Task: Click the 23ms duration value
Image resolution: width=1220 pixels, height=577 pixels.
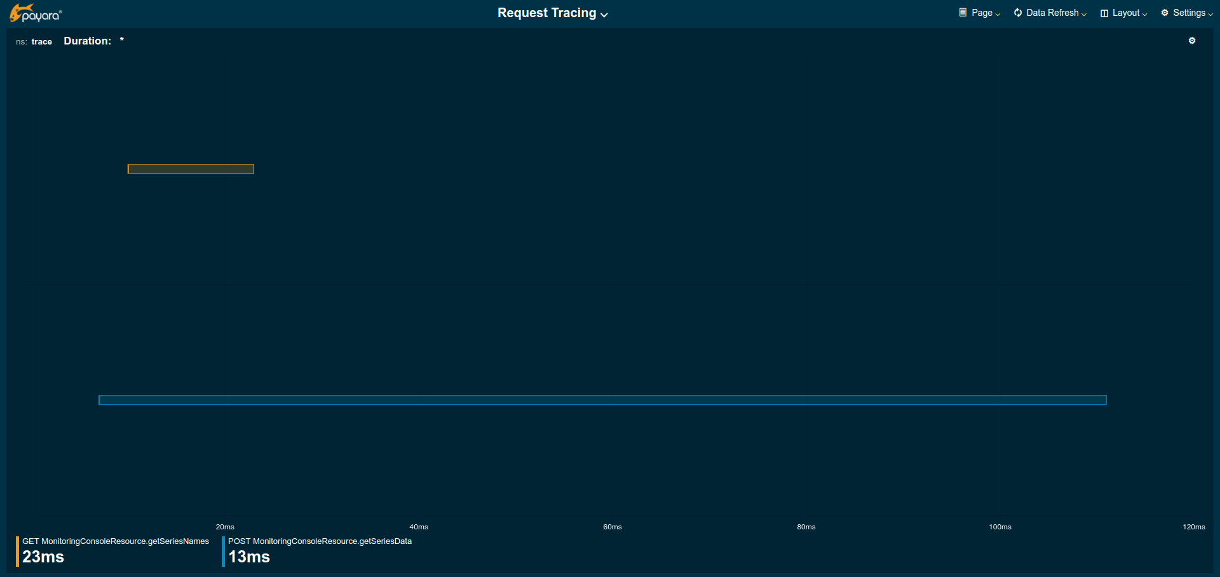Action: 43,557
